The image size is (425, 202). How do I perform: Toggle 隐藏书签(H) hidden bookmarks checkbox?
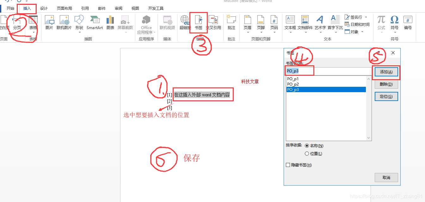288,165
